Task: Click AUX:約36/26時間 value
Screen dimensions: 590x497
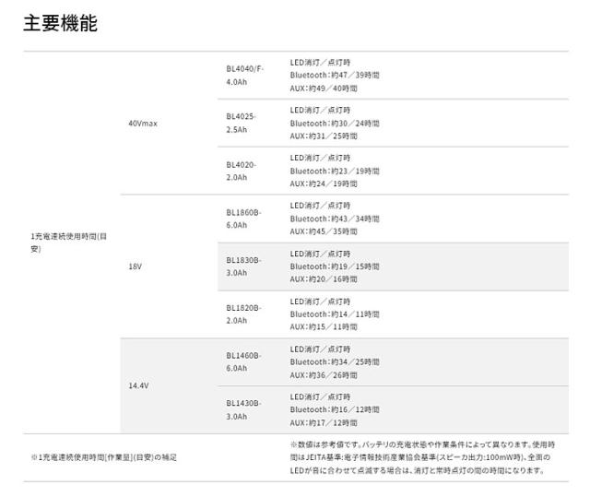Action: tap(324, 375)
